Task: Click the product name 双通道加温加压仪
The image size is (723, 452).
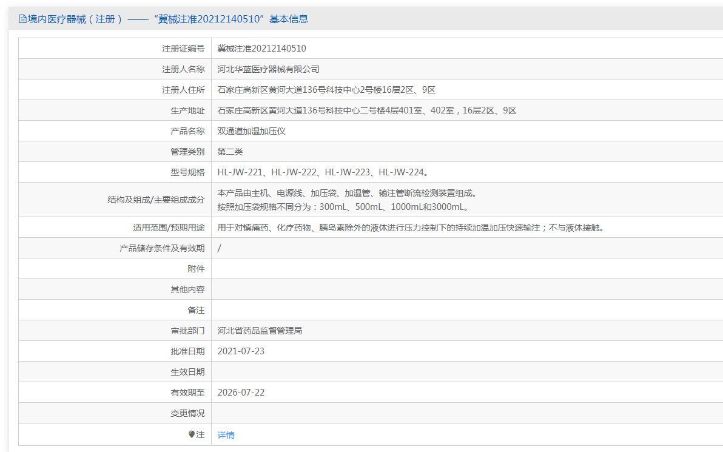Action: (x=251, y=131)
